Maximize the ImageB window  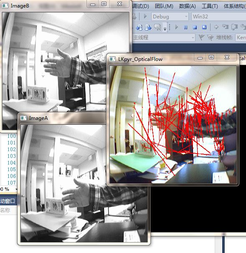pyautogui.click(x=104, y=4)
